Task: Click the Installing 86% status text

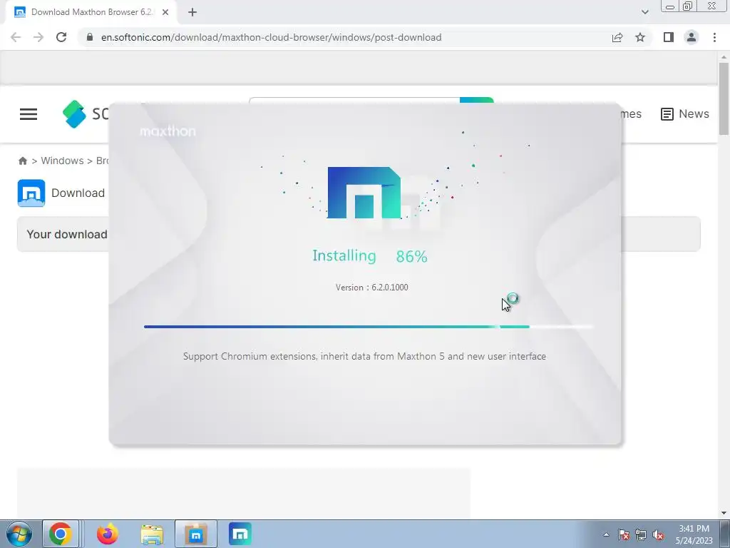Action: tap(370, 256)
